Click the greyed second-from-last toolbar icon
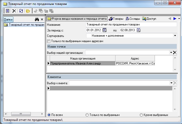The image size is (182, 124). point(46,11)
